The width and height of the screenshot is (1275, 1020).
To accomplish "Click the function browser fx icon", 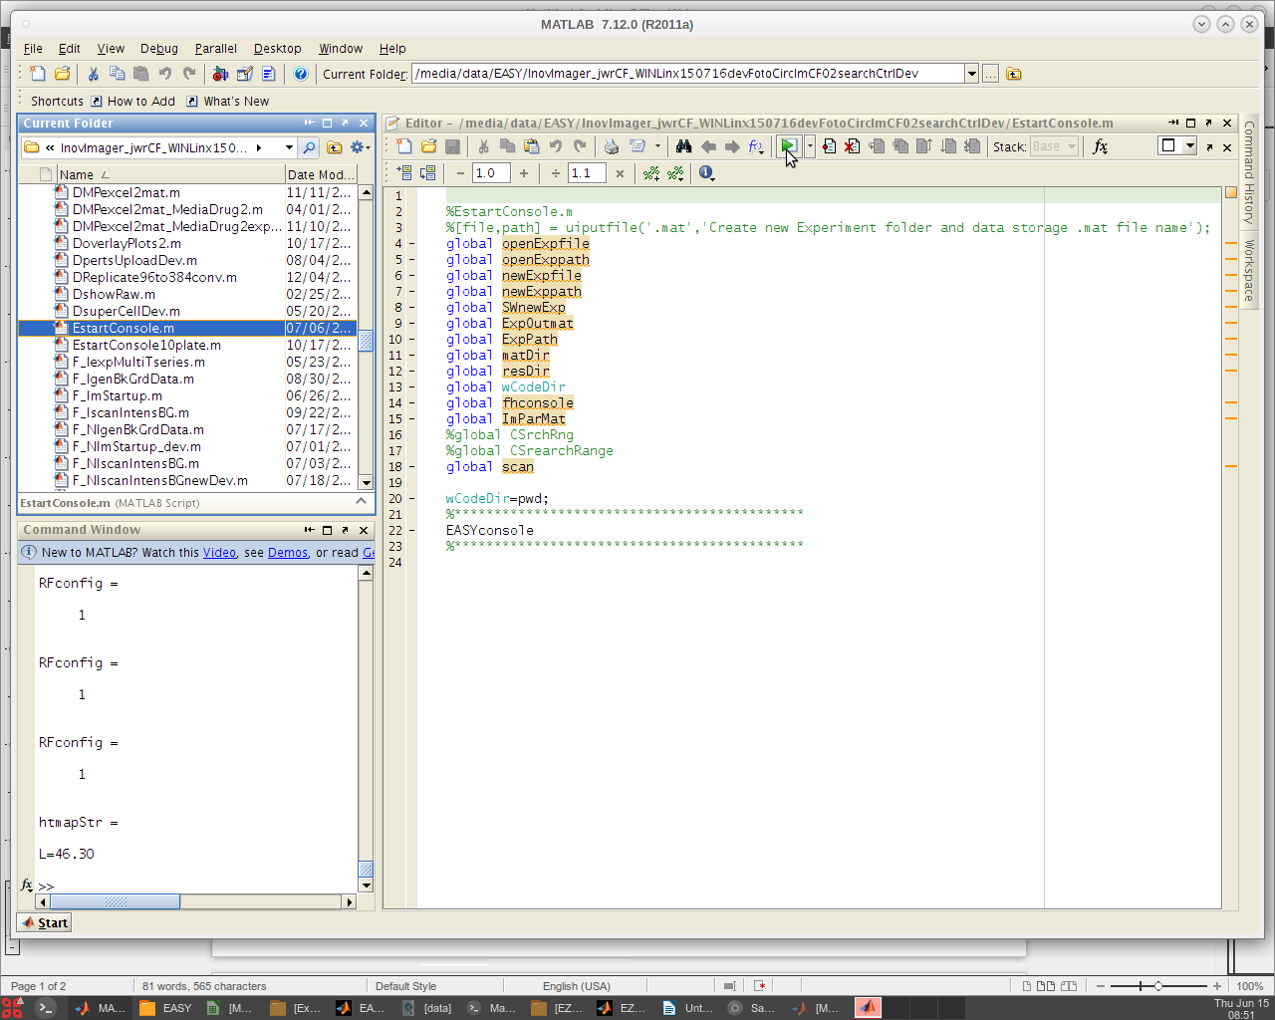I will coord(1100,146).
